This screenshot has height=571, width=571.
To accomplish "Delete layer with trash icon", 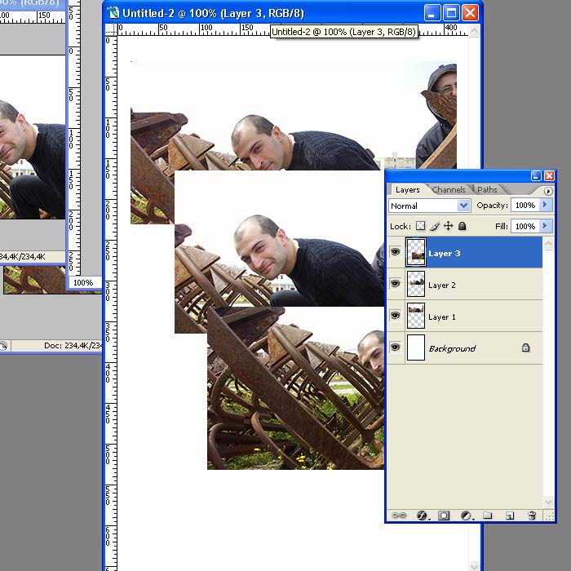I will [532, 516].
